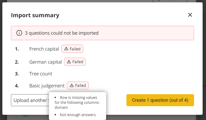This screenshot has width=206, height=120.
Task: Click the 'Not enough answers' tooltip text
Action: click(78, 115)
